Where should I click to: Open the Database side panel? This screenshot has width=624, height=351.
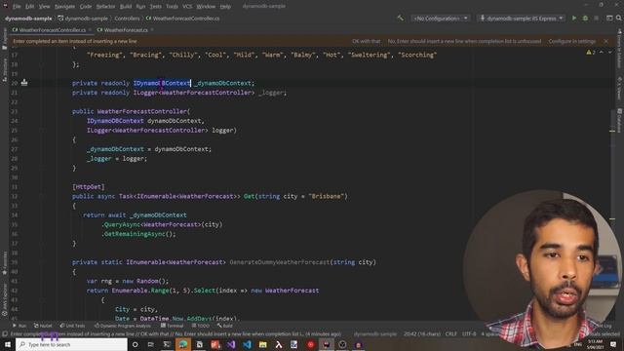click(x=620, y=121)
